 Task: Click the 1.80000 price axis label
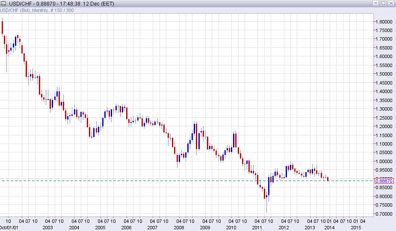point(384,22)
